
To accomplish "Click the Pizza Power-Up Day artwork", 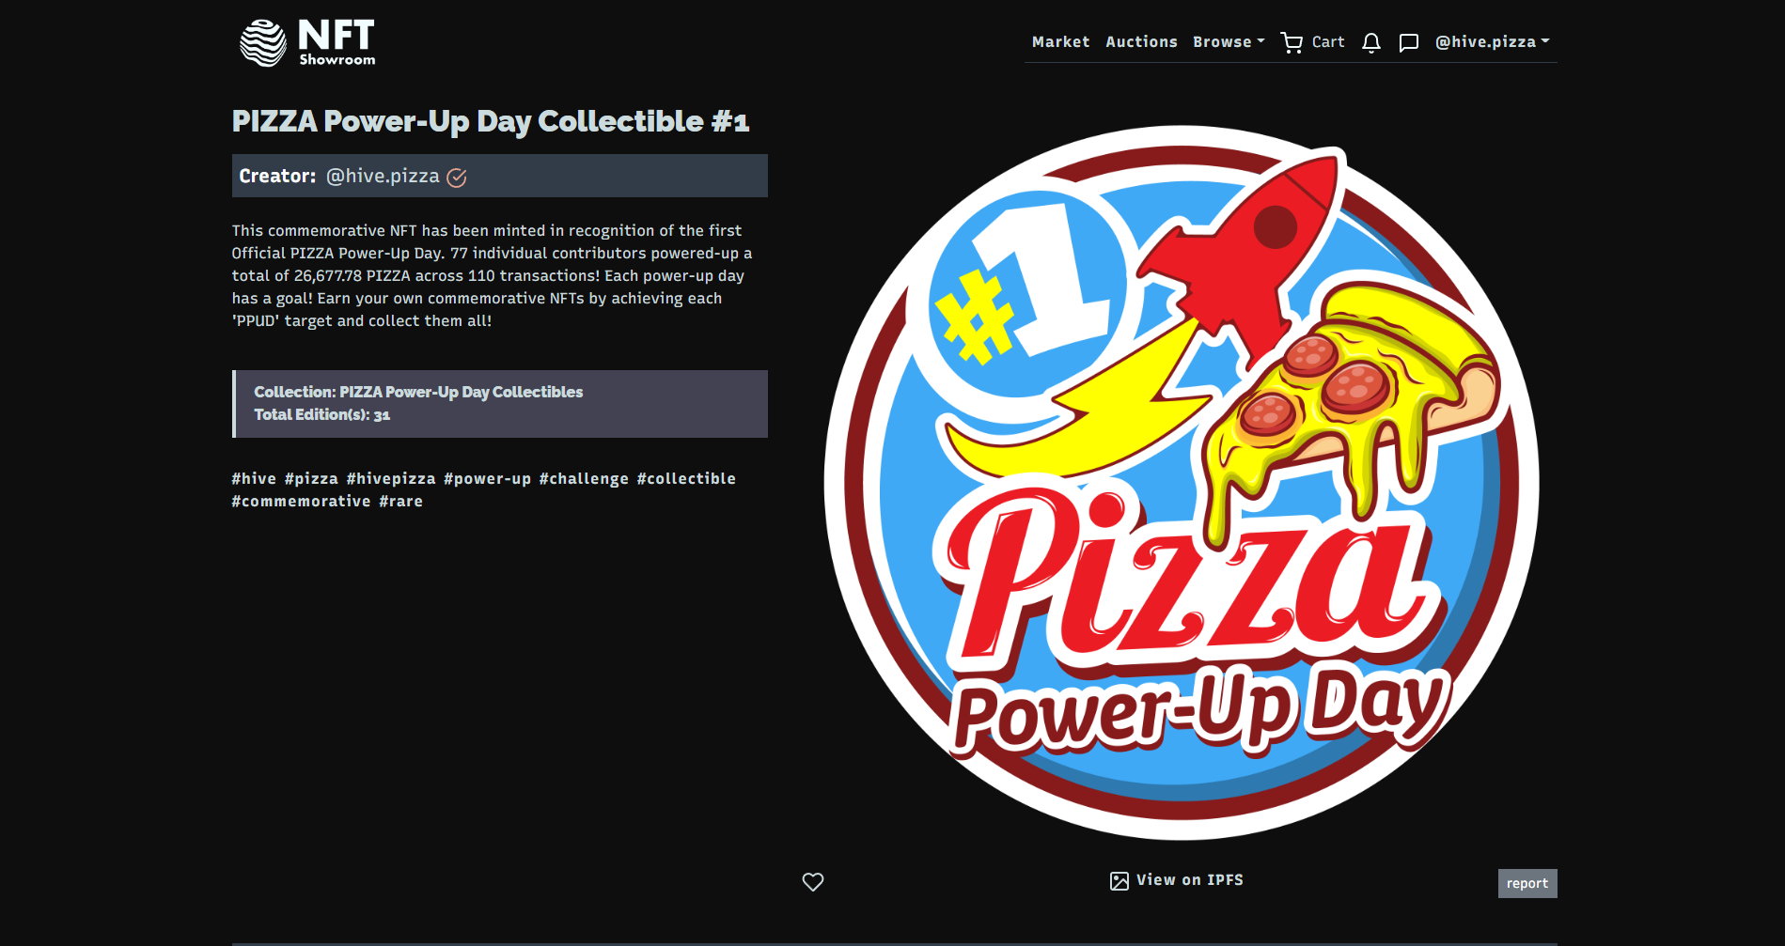I will coord(1182,483).
